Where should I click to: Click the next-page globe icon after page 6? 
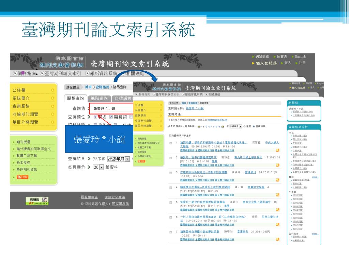(x=223, y=126)
